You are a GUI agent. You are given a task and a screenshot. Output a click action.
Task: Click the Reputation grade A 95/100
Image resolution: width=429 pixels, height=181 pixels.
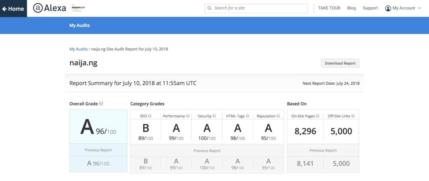coord(268,132)
